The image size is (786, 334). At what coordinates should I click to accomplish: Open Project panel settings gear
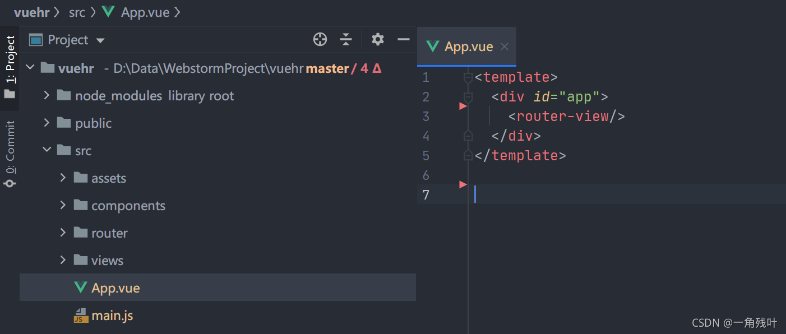pos(378,39)
